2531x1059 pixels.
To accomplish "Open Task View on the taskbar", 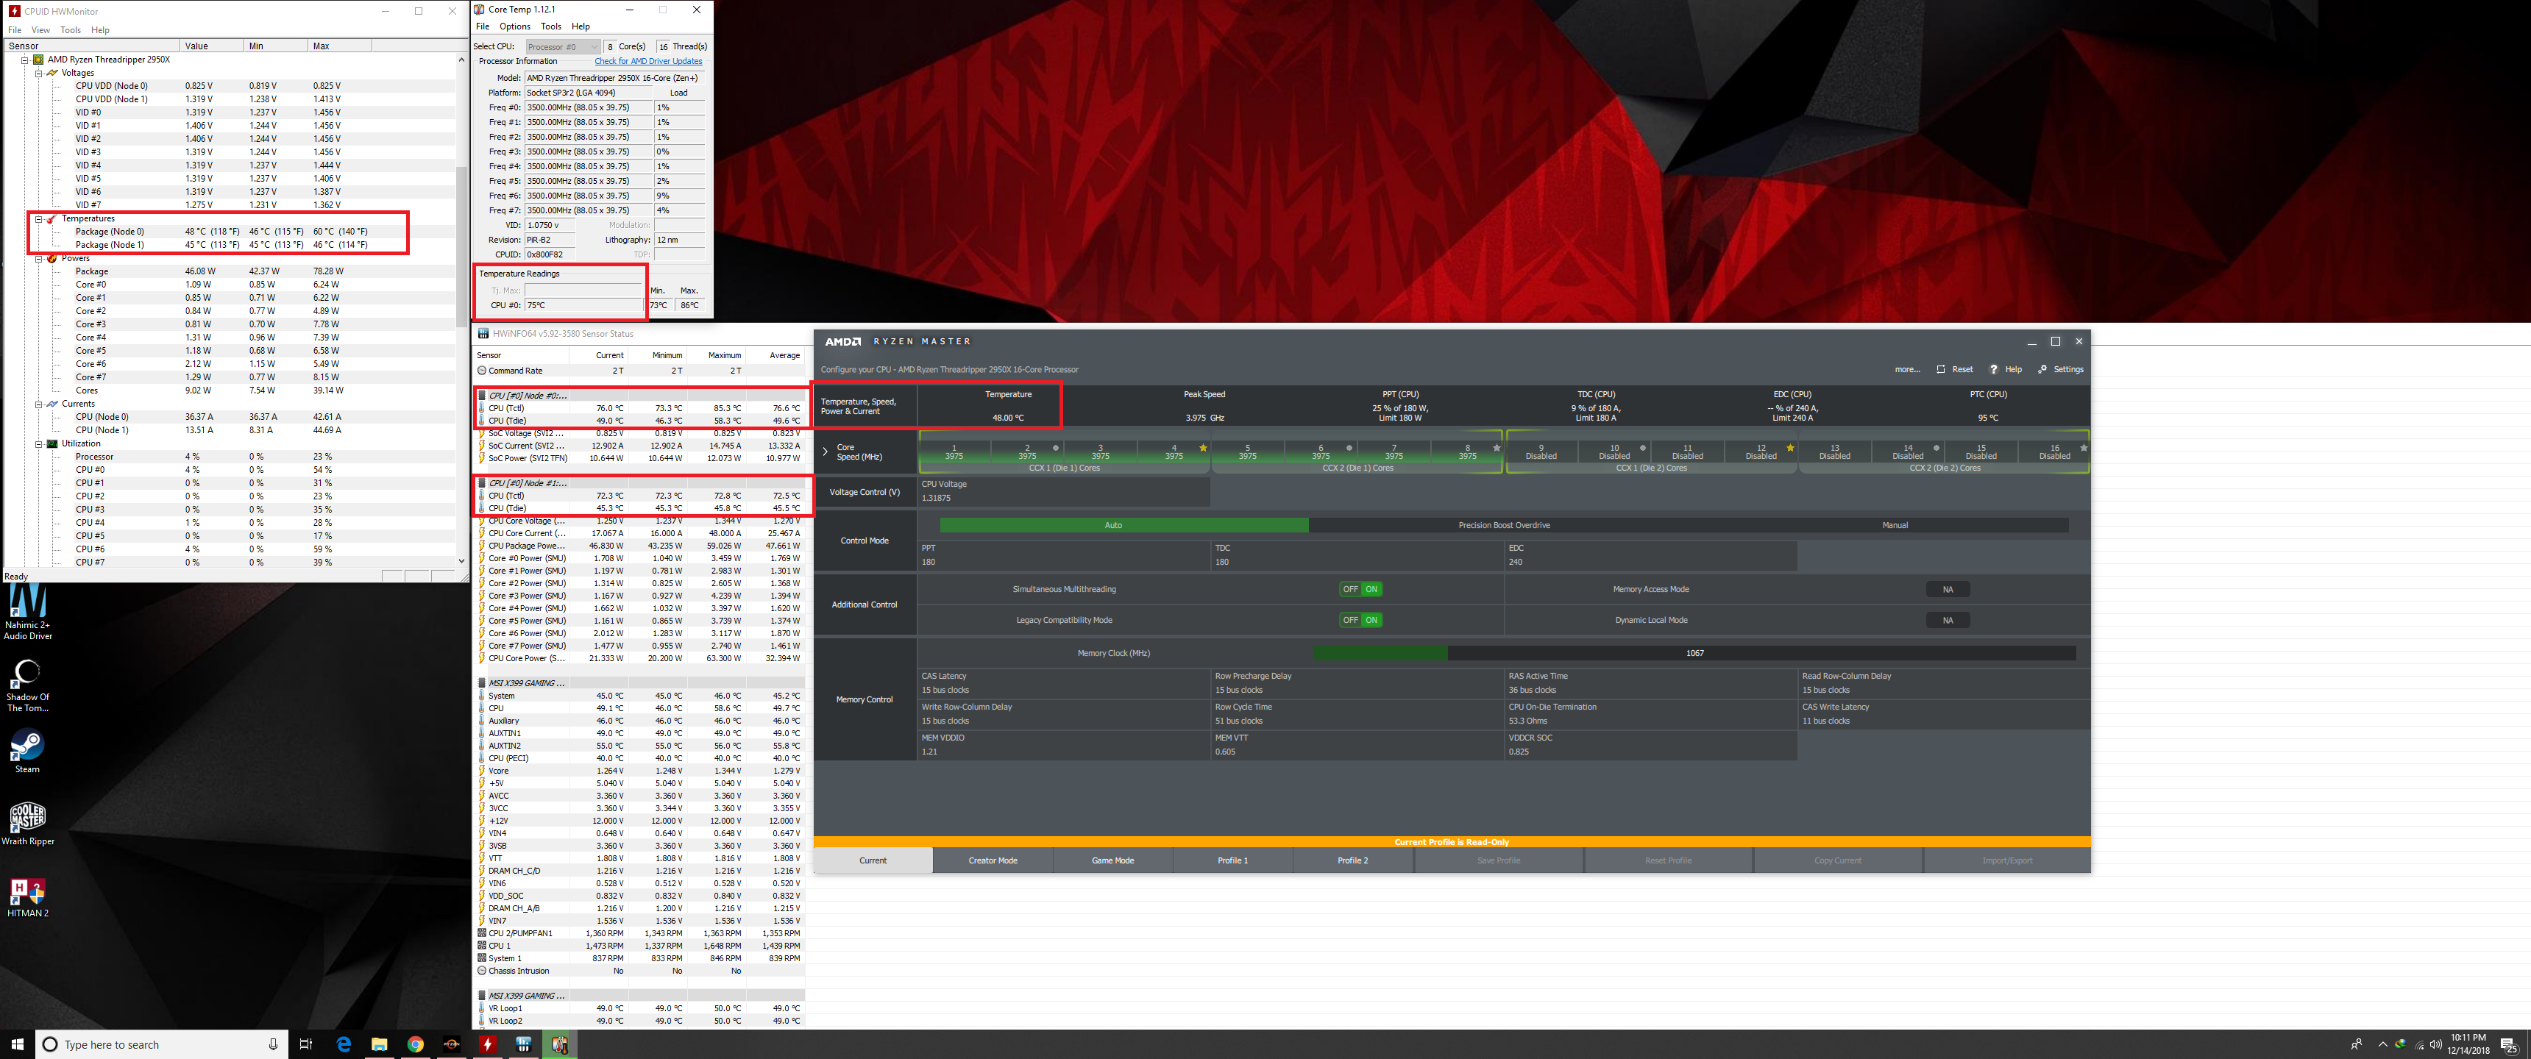I will (305, 1044).
